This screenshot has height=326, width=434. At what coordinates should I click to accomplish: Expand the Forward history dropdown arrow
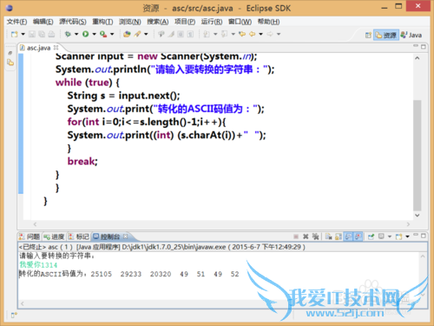pyautogui.click(x=279, y=34)
